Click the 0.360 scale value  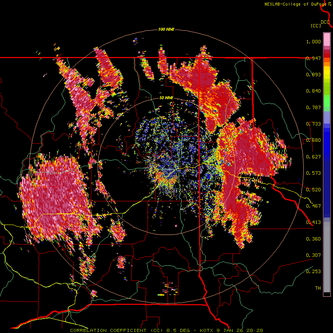[x=313, y=239]
